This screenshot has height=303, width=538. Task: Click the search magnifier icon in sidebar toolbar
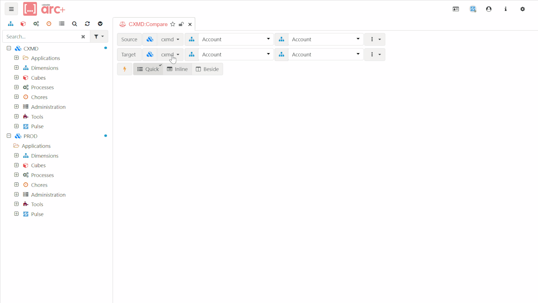[x=75, y=24]
